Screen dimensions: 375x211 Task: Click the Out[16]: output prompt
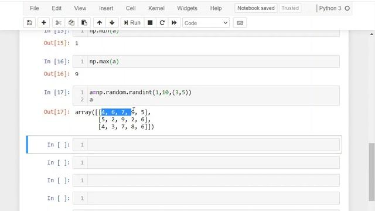pyautogui.click(x=57, y=74)
